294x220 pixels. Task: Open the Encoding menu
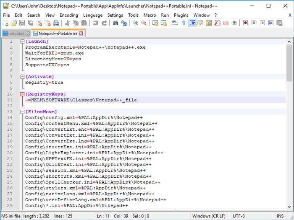pyautogui.click(x=69, y=15)
